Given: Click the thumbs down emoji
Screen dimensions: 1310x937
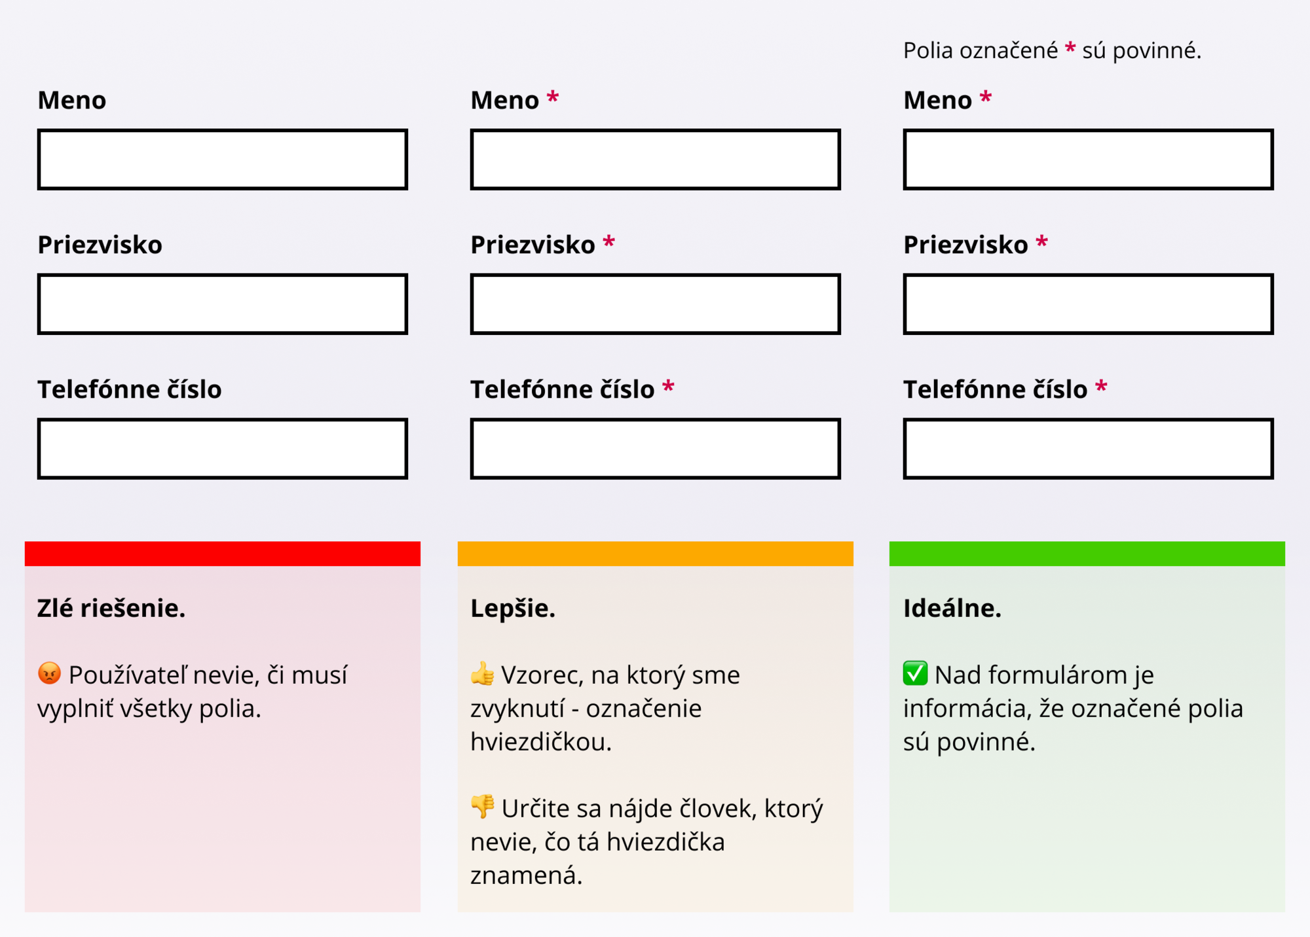Looking at the screenshot, I should [483, 806].
